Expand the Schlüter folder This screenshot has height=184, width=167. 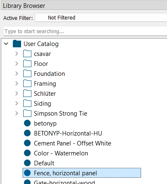[17, 93]
